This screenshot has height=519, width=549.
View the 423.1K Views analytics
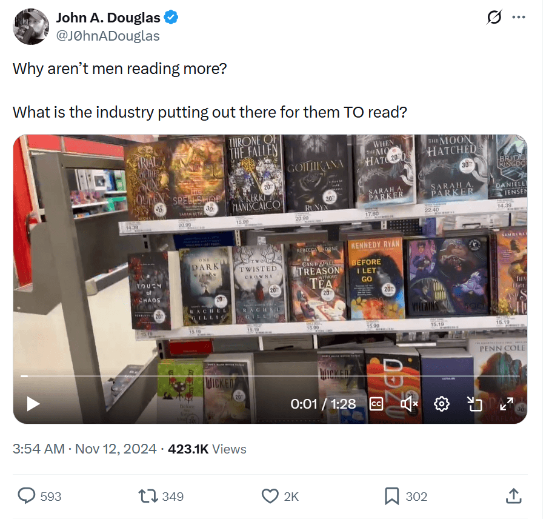(x=207, y=449)
